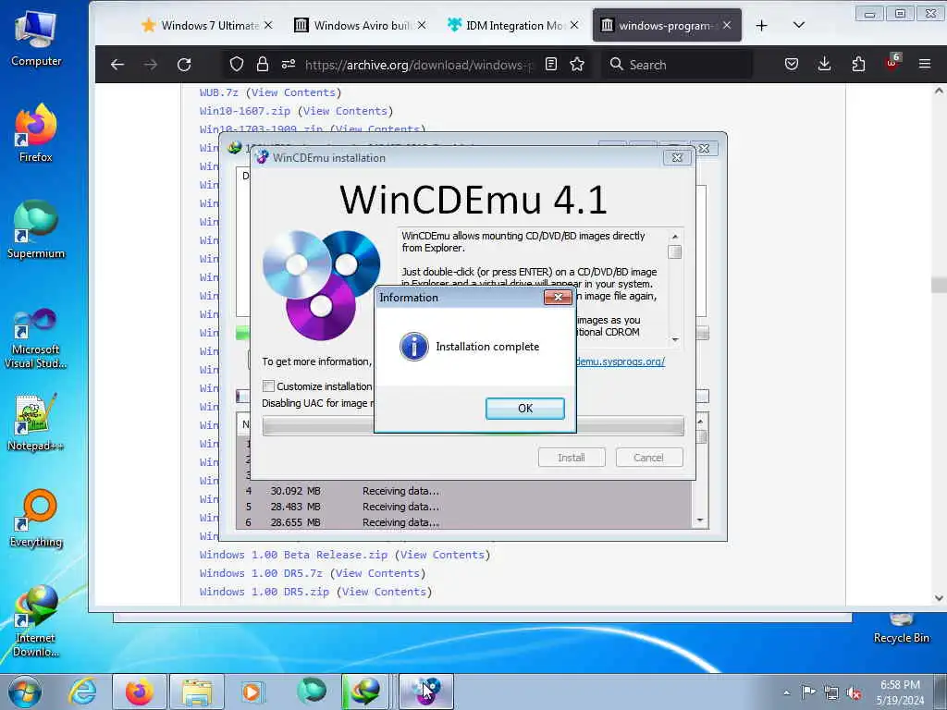Open the Firefox extensions puzzle icon
Image resolution: width=947 pixels, height=710 pixels.
pyautogui.click(x=858, y=64)
